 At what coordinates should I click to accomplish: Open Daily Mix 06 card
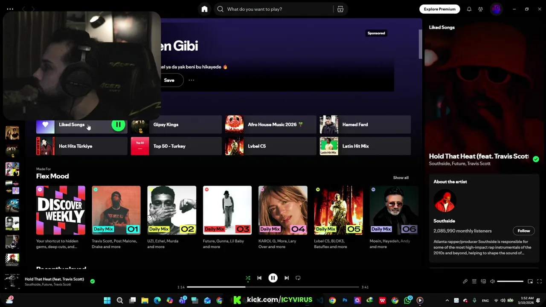[x=394, y=217]
